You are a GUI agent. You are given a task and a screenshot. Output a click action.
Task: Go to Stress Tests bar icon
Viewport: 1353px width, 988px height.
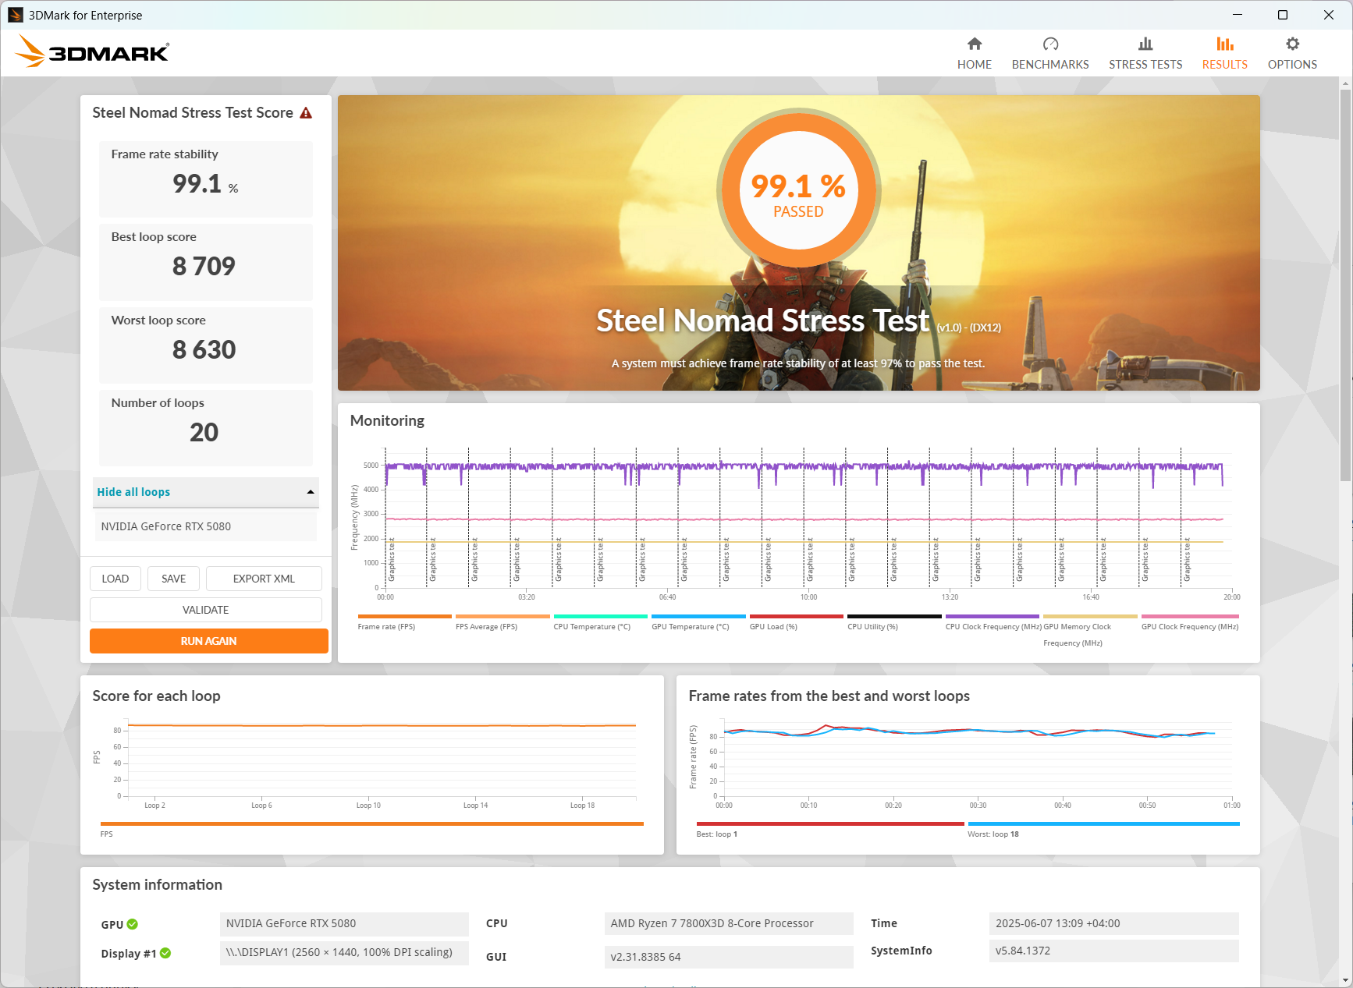(x=1145, y=44)
